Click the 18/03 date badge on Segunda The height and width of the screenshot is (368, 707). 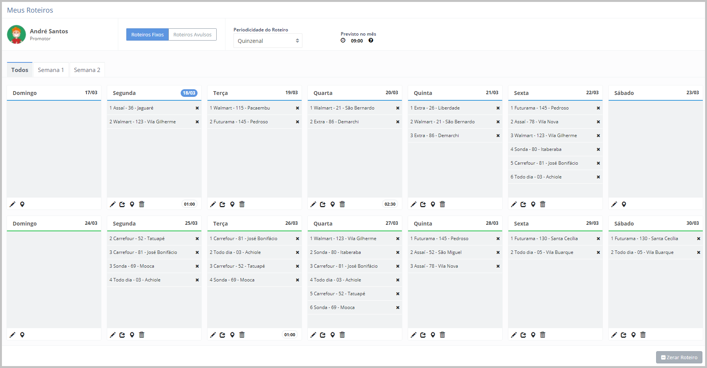[x=189, y=93]
